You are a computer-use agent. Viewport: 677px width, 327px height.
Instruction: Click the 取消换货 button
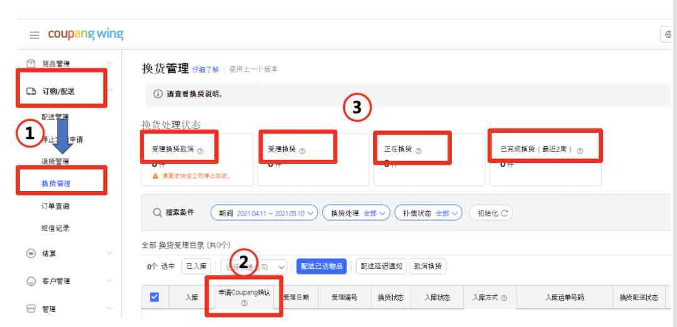(x=428, y=267)
